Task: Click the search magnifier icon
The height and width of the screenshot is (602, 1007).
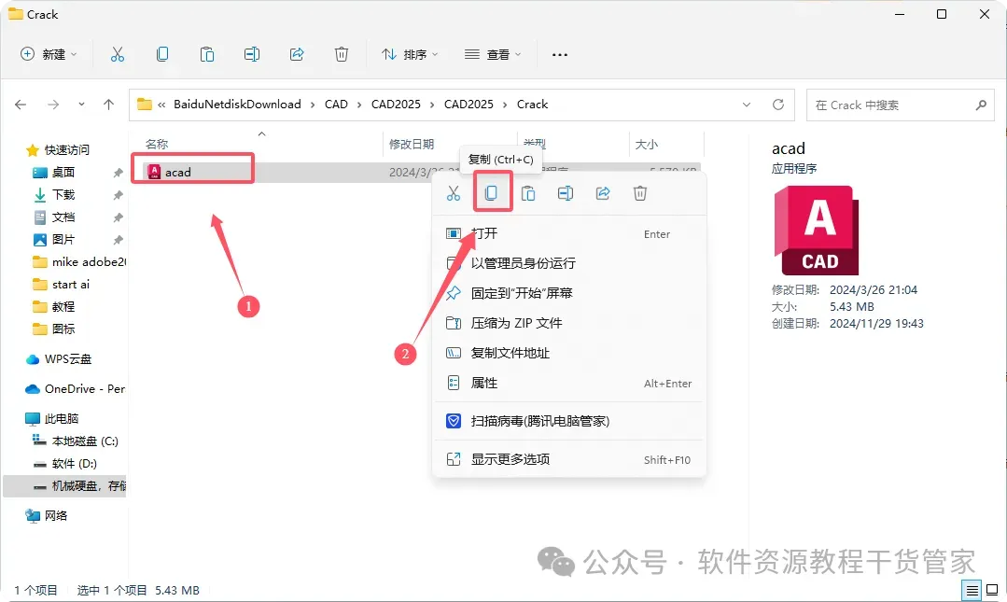Action: [981, 105]
